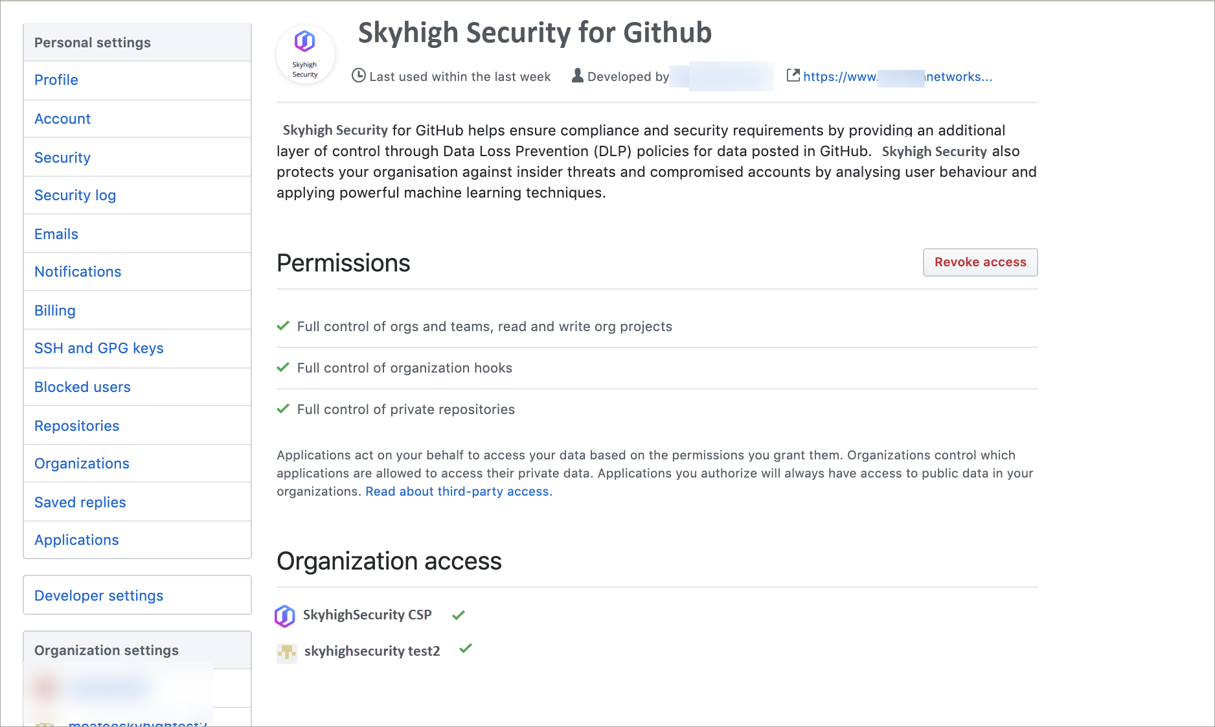Viewport: 1215px width, 727px height.
Task: Click the Permissions section heading
Action: tap(343, 264)
